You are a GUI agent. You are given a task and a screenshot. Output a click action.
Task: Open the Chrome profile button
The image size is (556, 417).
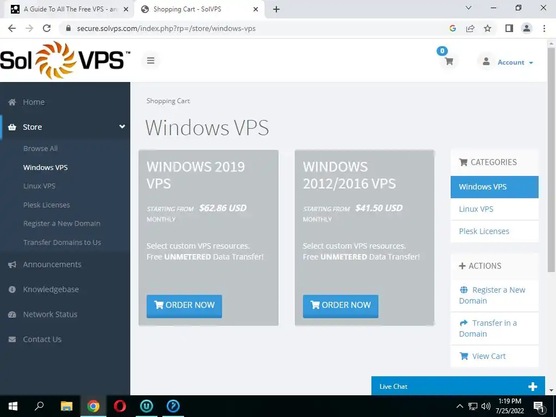pyautogui.click(x=527, y=28)
